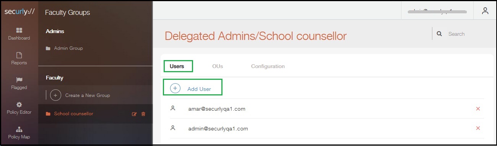Switch to the Users tab
497x146 pixels.
pyautogui.click(x=177, y=66)
